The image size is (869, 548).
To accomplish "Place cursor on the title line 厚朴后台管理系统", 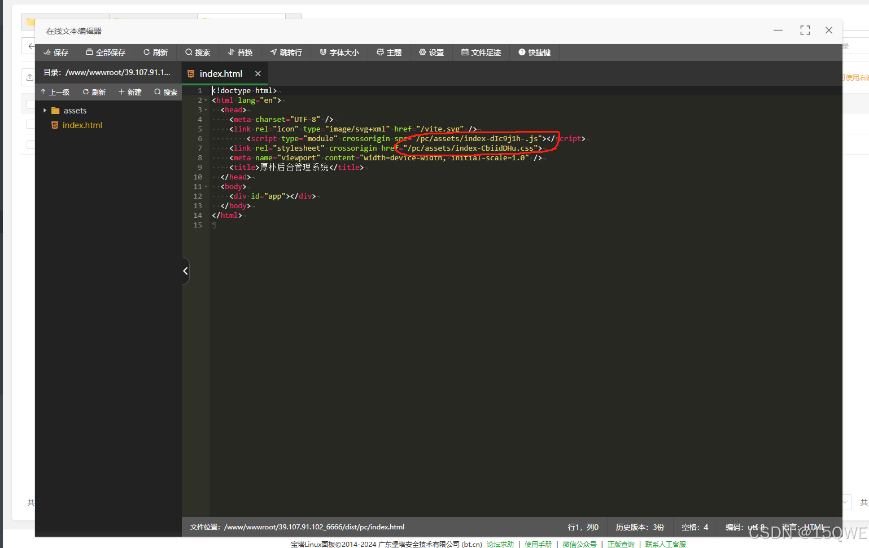I will pos(296,168).
